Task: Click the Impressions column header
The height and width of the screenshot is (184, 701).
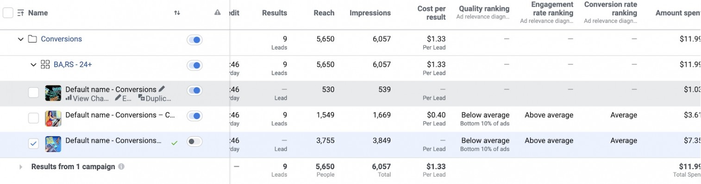Action: pos(370,13)
